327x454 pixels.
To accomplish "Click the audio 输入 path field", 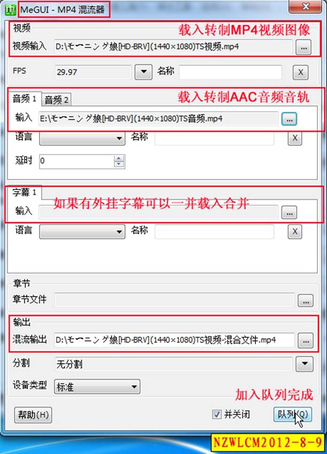I will [158, 119].
